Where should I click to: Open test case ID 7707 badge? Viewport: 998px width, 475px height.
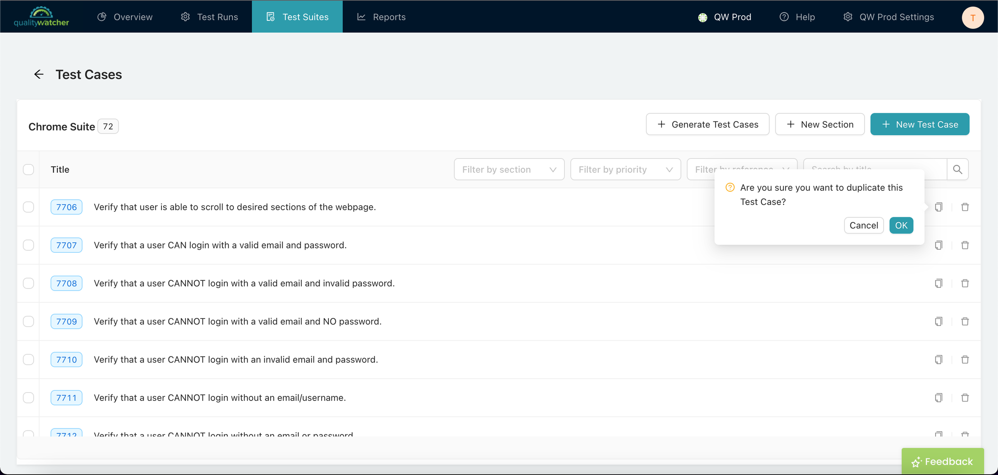click(x=67, y=245)
